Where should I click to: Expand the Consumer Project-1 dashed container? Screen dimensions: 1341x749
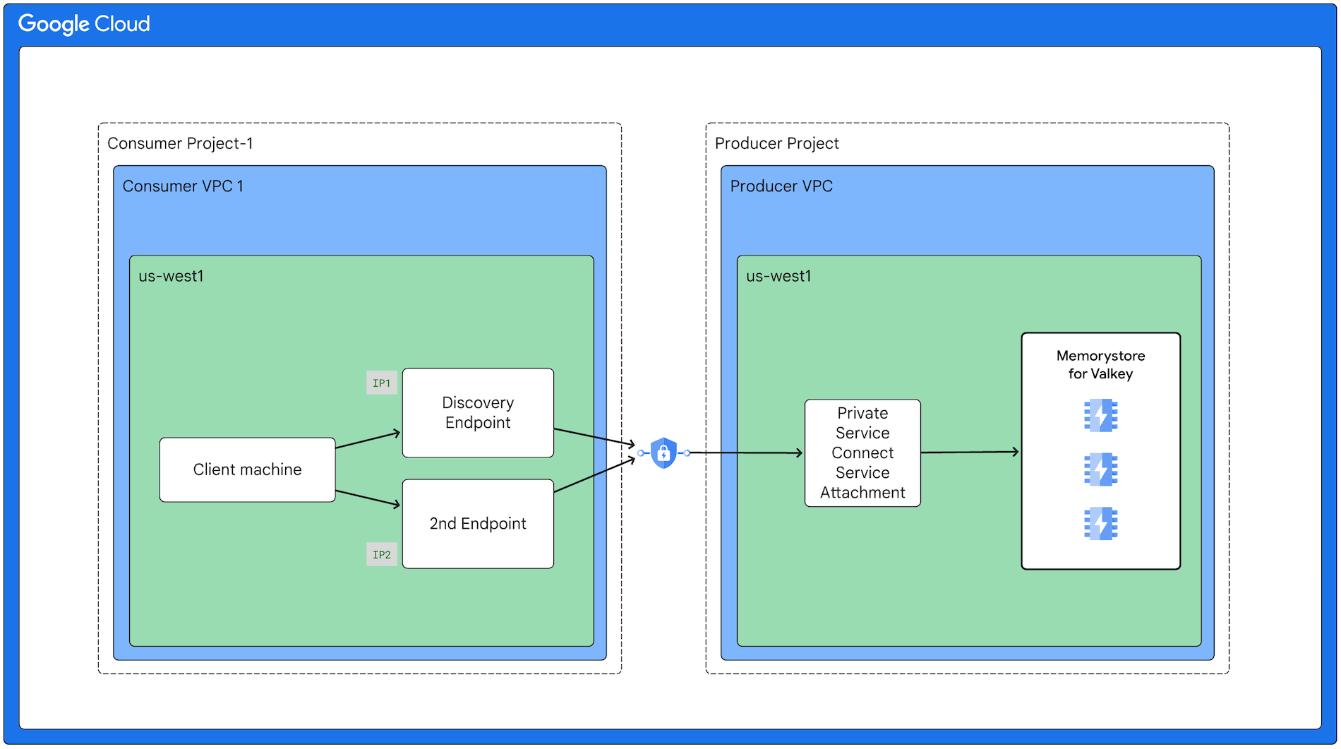pyautogui.click(x=181, y=143)
